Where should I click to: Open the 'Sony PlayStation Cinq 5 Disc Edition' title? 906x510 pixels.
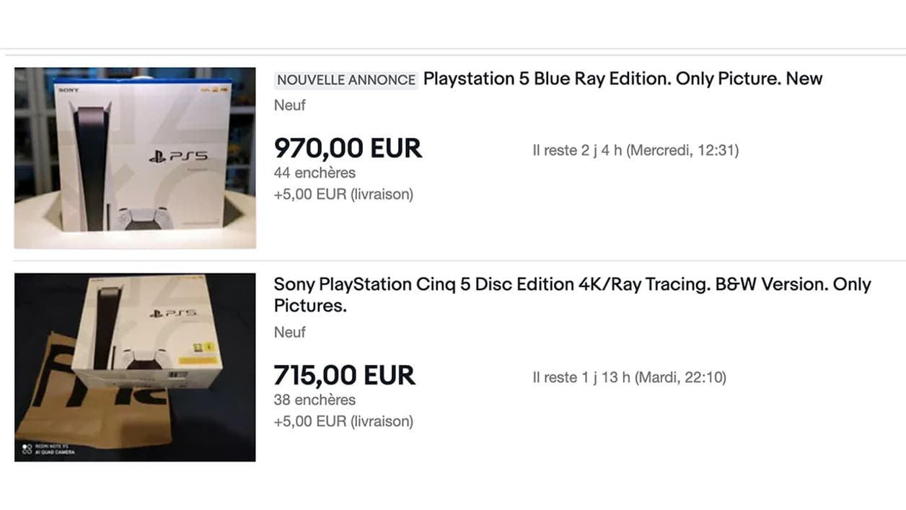tap(572, 294)
